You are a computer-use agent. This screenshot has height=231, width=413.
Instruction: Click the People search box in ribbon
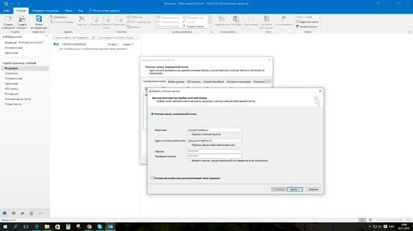(x=307, y=17)
